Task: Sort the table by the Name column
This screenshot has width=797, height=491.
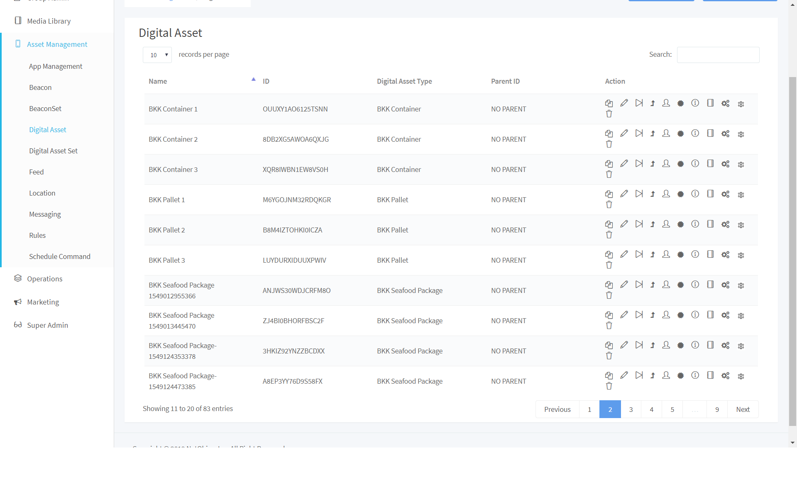Action: tap(158, 81)
